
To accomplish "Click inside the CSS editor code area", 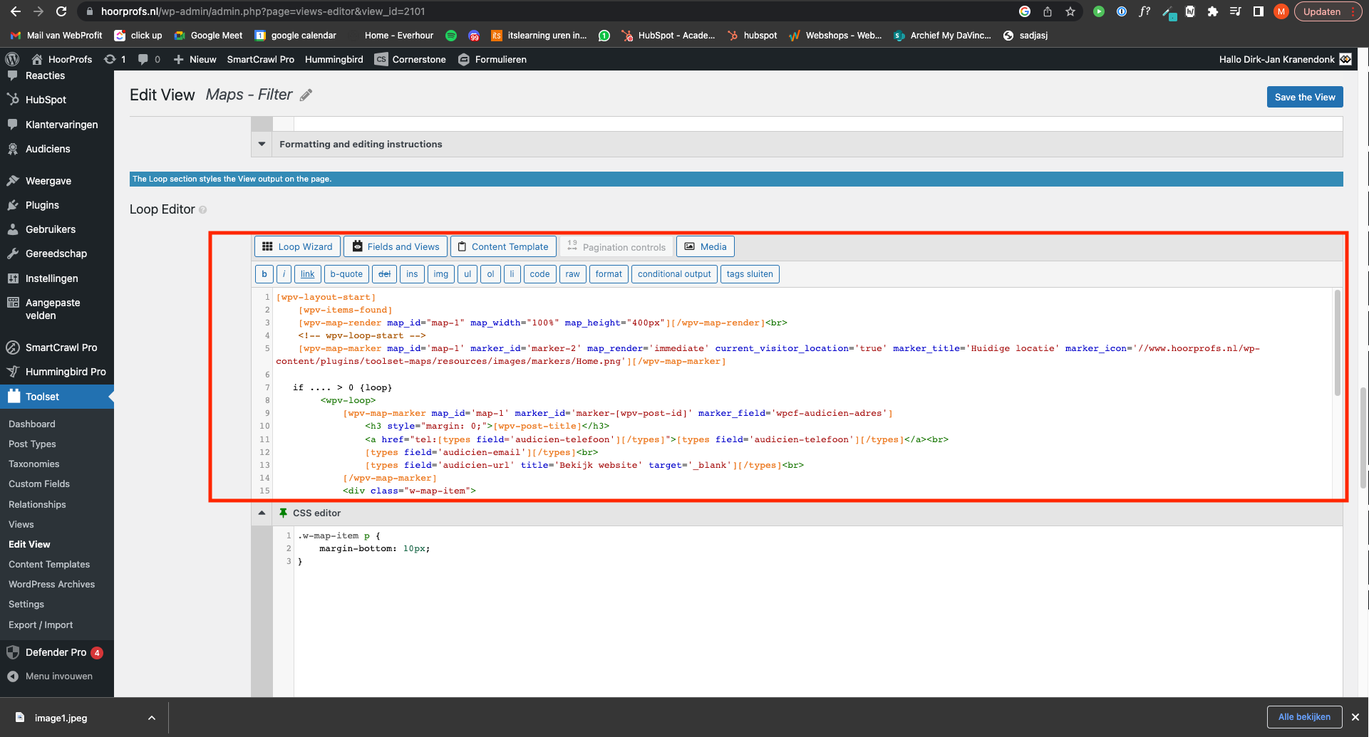I will pos(818,612).
